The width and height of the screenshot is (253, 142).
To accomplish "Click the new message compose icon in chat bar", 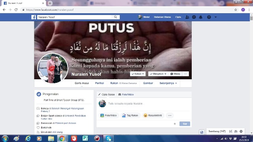I will point(231,131).
